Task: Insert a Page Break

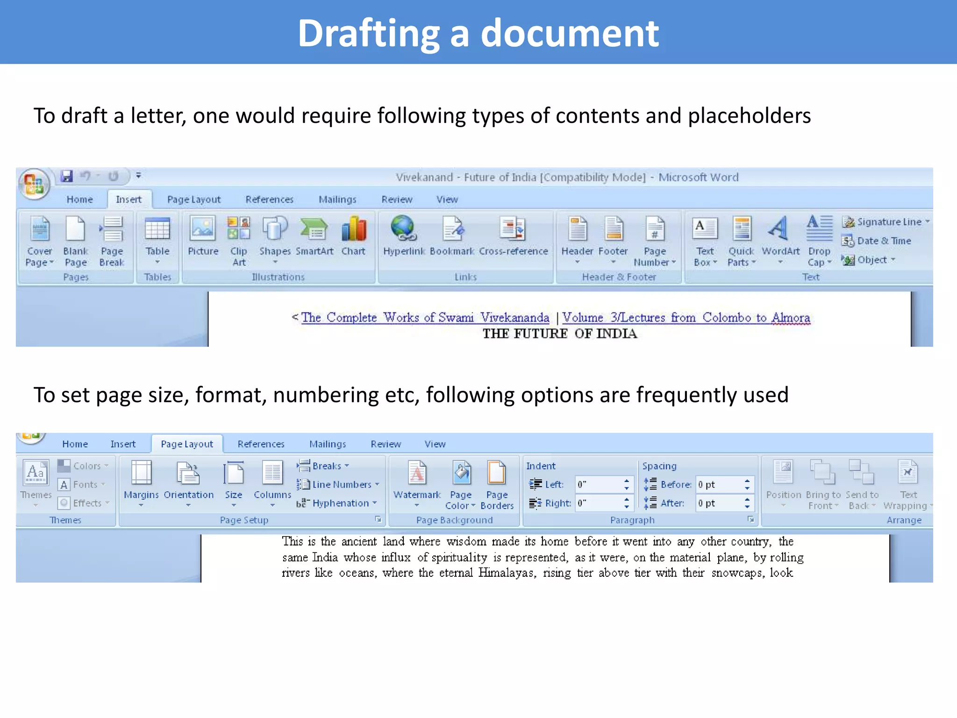Action: (x=112, y=241)
